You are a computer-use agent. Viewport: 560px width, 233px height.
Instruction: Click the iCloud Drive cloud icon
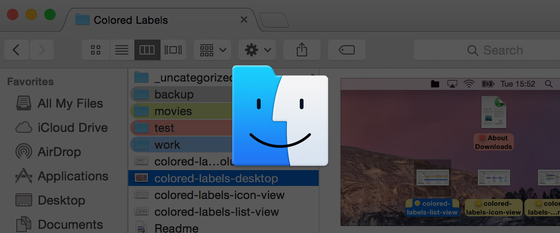24,128
